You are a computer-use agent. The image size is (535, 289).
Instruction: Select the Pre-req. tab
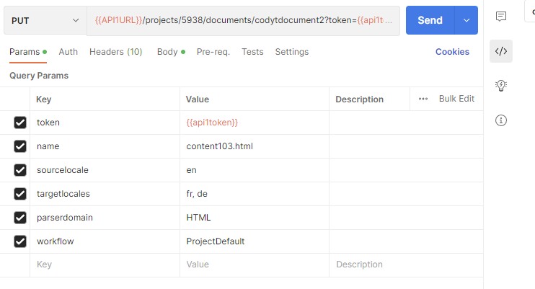pyautogui.click(x=213, y=52)
